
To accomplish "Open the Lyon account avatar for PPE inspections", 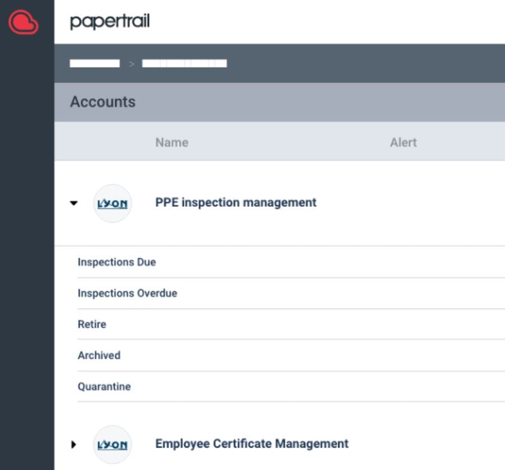I will pos(113,203).
